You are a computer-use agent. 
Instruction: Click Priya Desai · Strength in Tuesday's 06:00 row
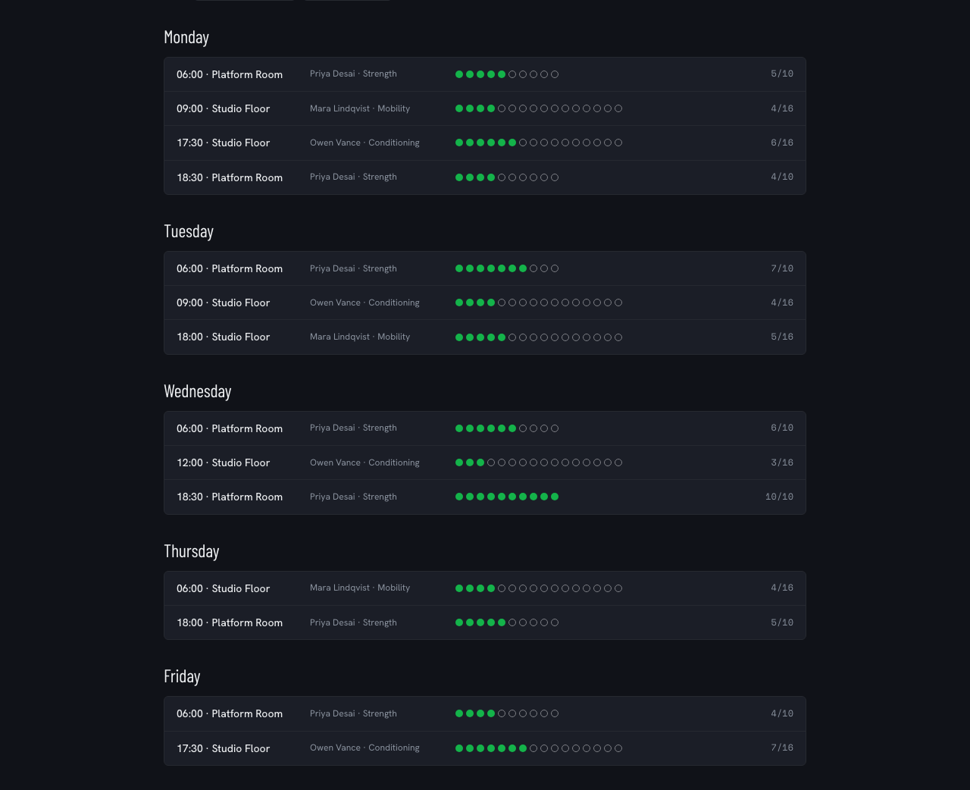click(353, 268)
